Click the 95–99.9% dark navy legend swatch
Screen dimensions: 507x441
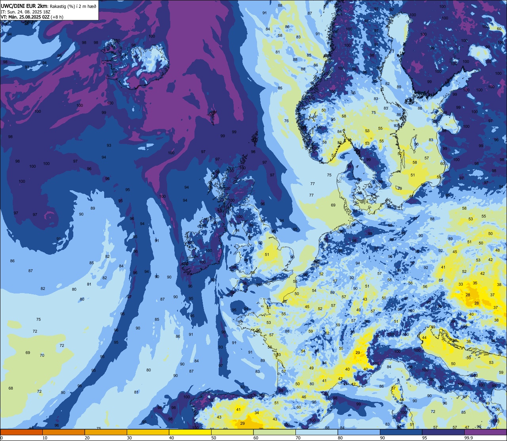[443, 432]
